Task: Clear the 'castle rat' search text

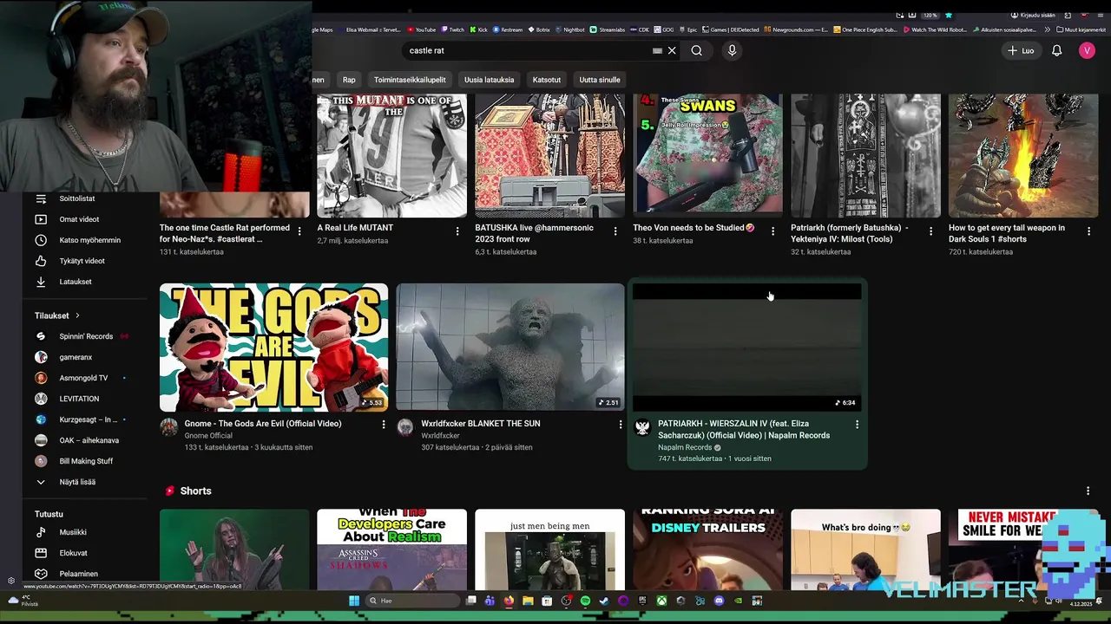Action: tap(672, 50)
